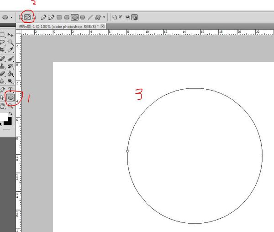Enable Fill Pixels mode in options bar
The height and width of the screenshot is (232, 274).
34,17
